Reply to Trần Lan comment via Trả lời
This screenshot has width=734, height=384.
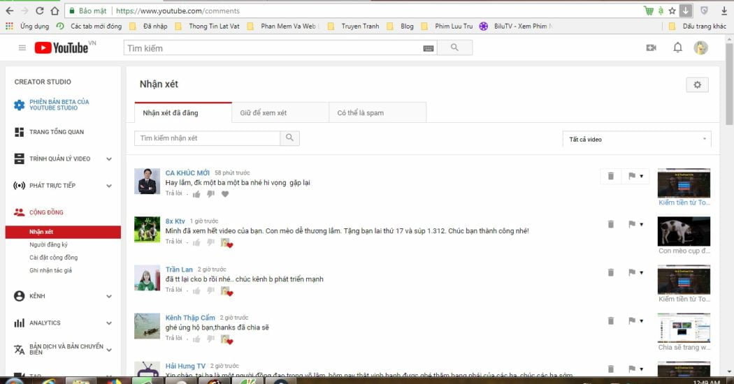click(173, 290)
